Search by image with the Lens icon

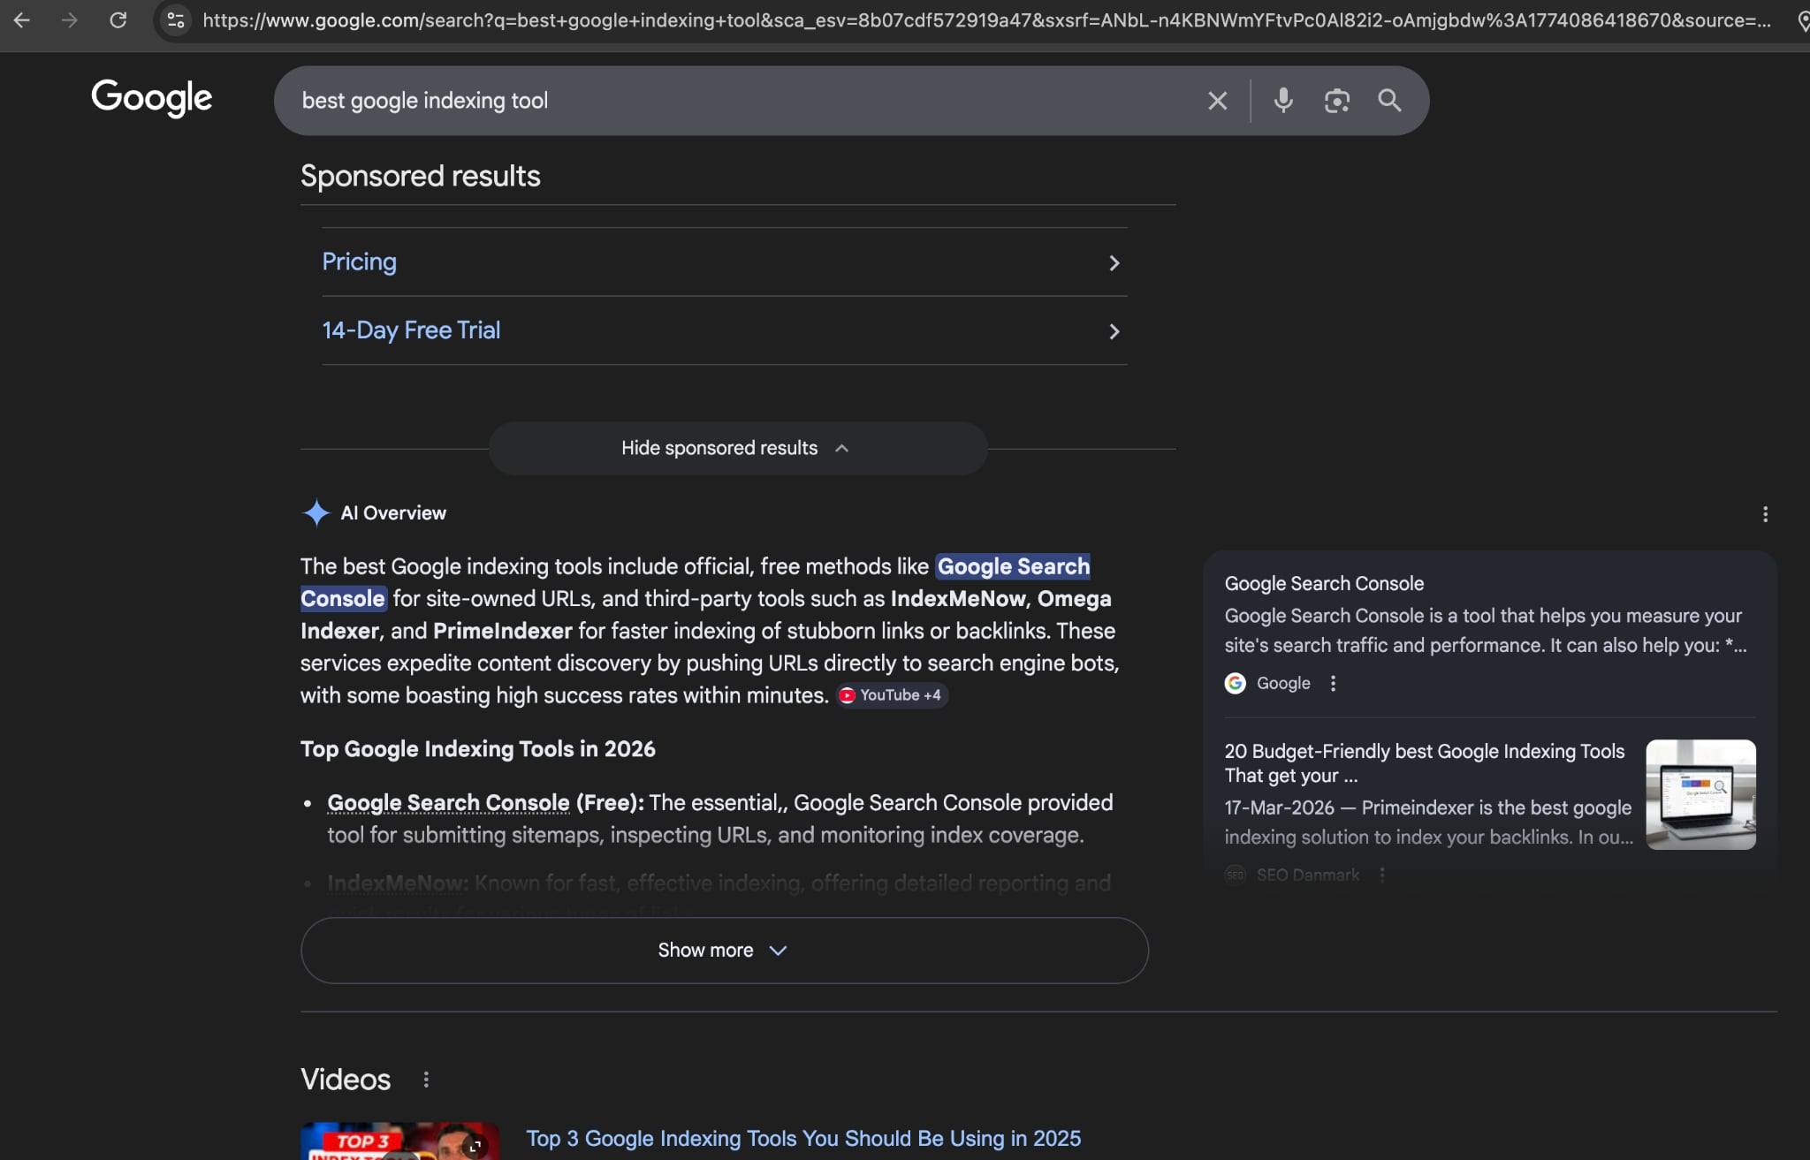[1336, 101]
